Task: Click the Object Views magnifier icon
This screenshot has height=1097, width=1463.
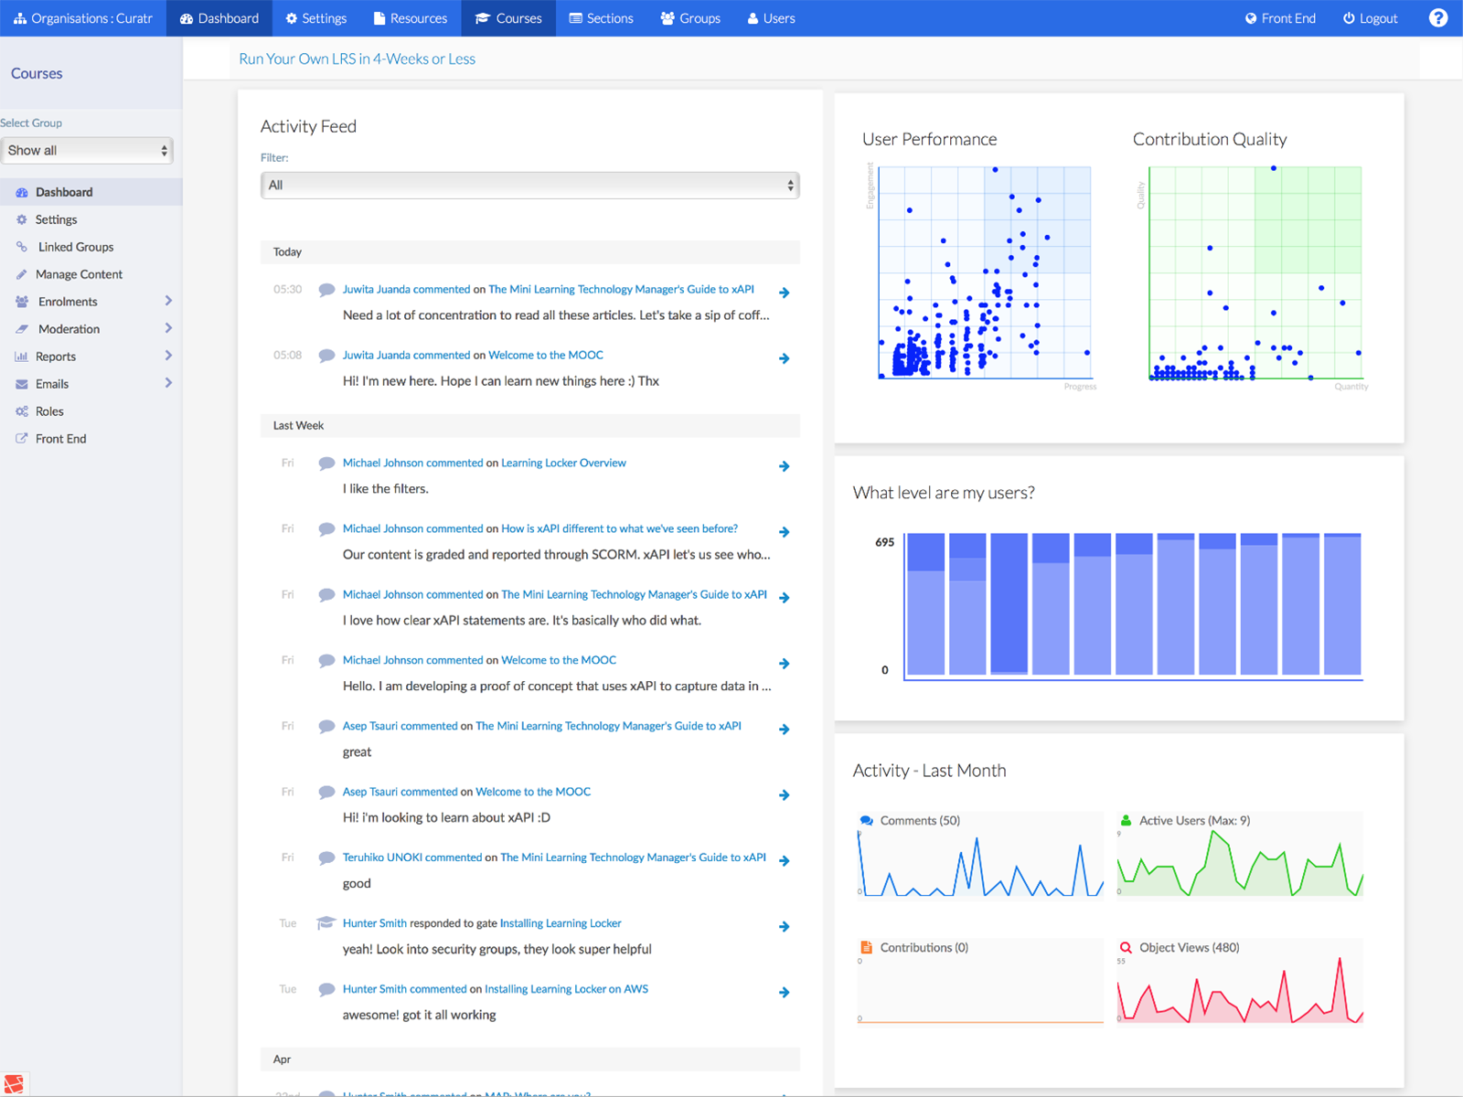Action: [1127, 948]
